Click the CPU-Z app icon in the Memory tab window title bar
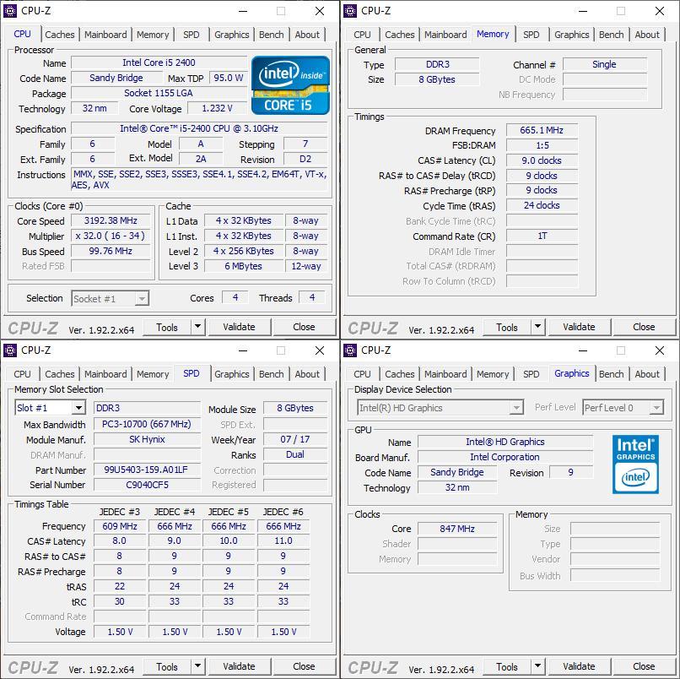 click(350, 10)
